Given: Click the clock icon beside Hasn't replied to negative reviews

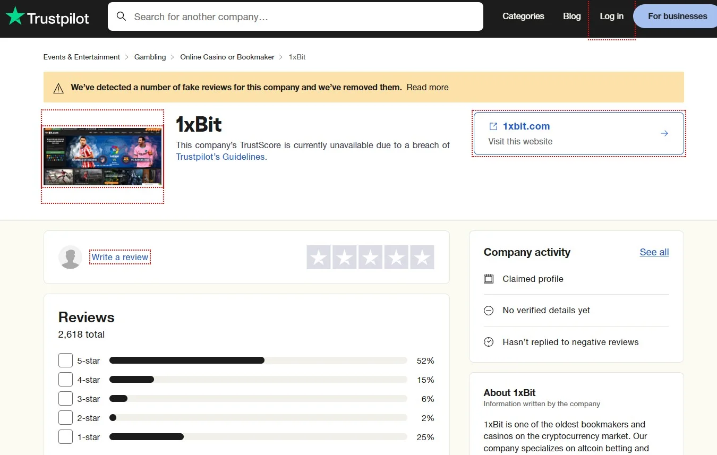Looking at the screenshot, I should 489,342.
